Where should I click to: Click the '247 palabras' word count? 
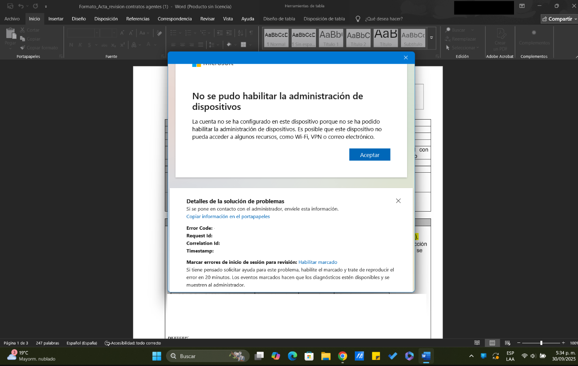pos(47,343)
